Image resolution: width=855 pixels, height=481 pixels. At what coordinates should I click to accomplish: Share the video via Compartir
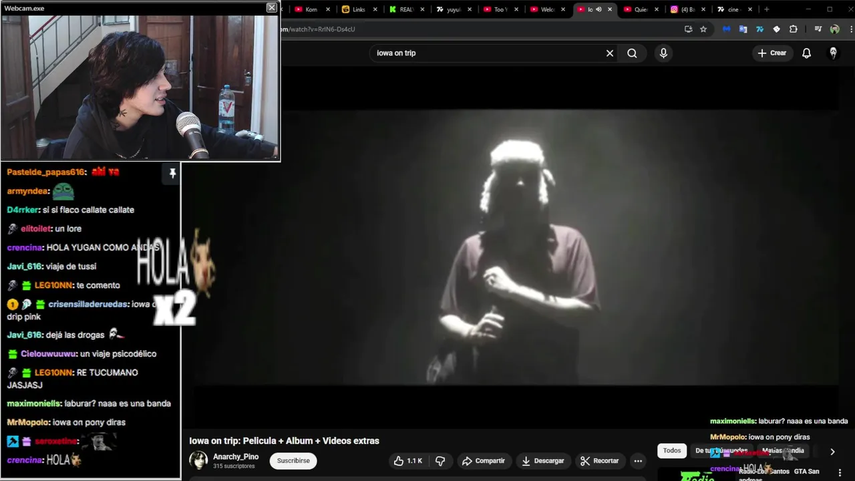pos(484,461)
